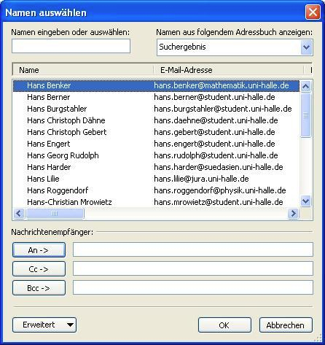Sort by the Name column header
This screenshot has width=325, height=345.
[82, 70]
